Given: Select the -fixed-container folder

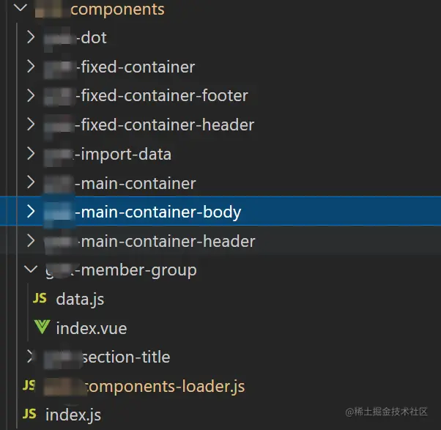Looking at the screenshot, I should click(x=138, y=67).
